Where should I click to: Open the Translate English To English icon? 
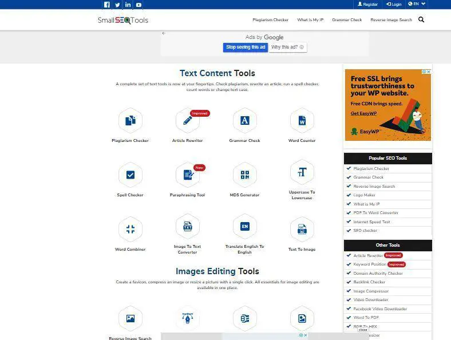[x=245, y=226]
